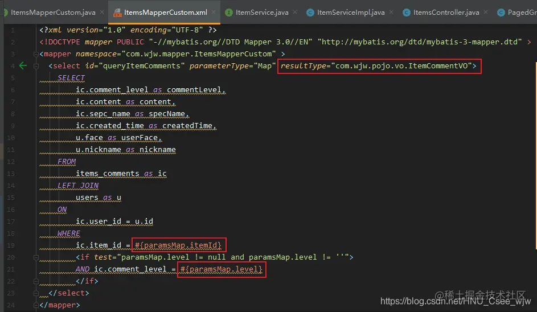Image resolution: width=537 pixels, height=312 pixels.
Task: Close the ItemServiceImpl.java tab
Action: [x=391, y=12]
